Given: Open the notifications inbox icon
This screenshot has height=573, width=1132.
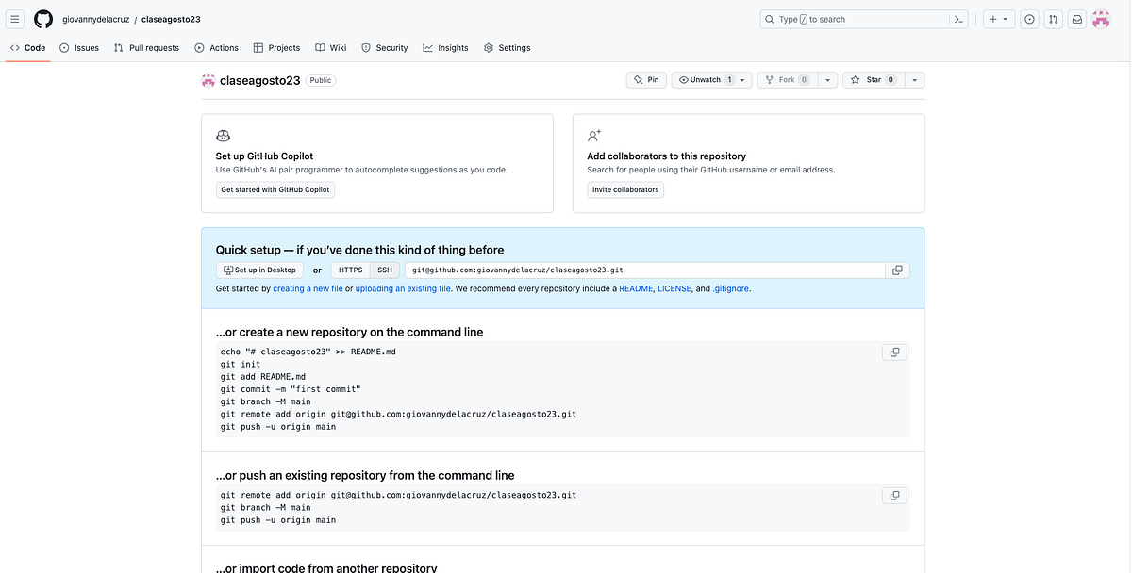Looking at the screenshot, I should click(x=1076, y=18).
